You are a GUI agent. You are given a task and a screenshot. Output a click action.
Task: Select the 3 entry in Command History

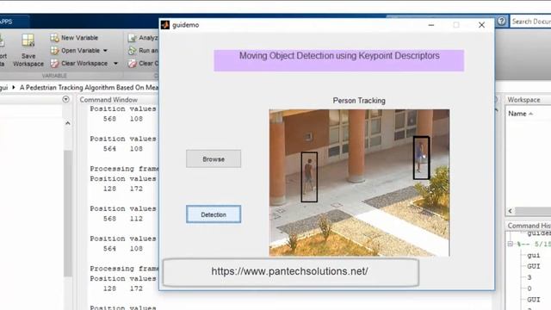pyautogui.click(x=529, y=277)
